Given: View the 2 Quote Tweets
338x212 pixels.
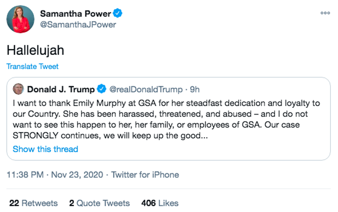Looking at the screenshot, I should (x=99, y=203).
